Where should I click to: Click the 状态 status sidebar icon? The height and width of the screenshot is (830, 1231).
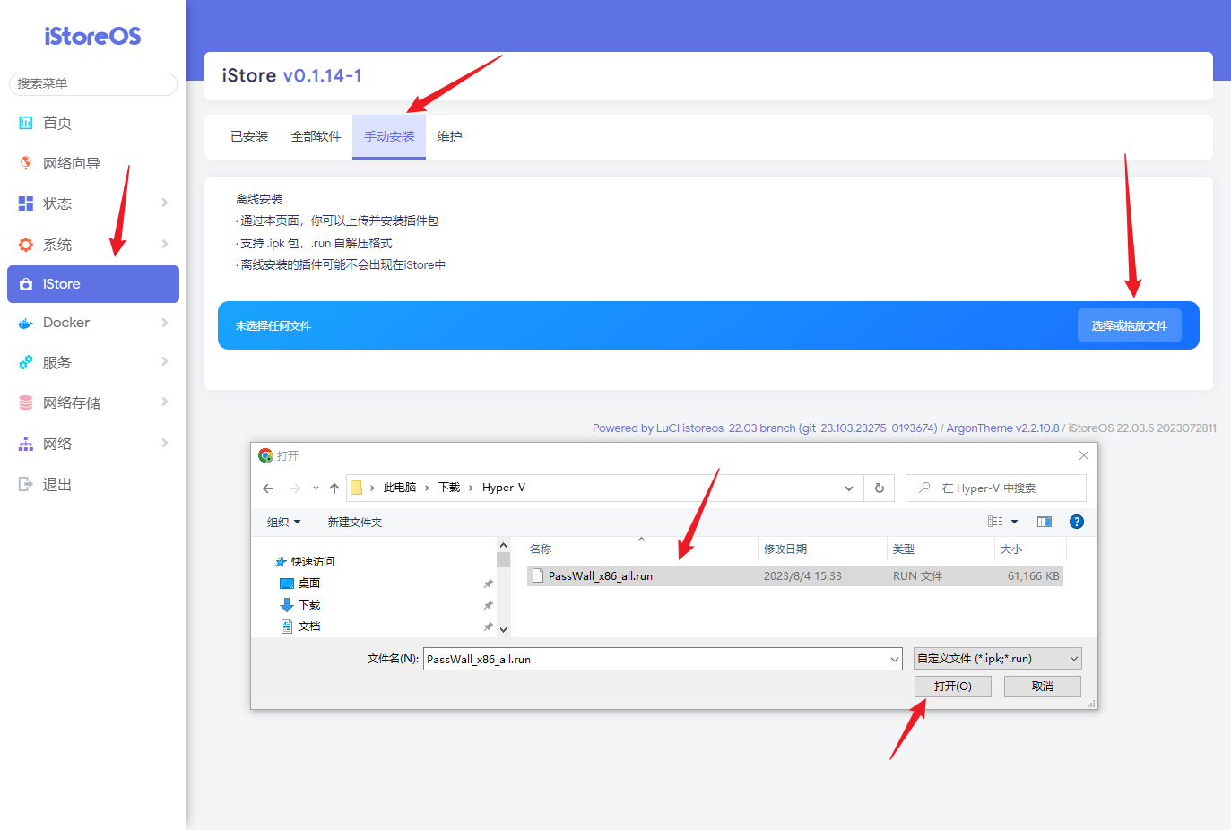tap(26, 203)
